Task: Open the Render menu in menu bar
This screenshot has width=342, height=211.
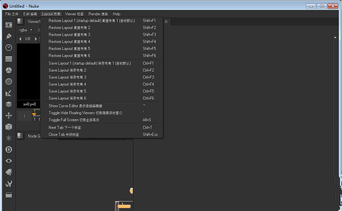Action: [x=98, y=14]
